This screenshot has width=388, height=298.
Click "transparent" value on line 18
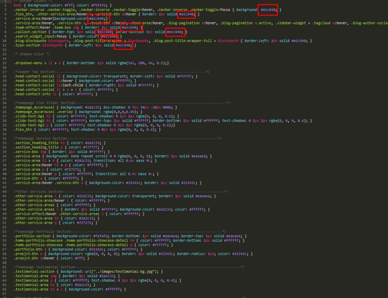pyautogui.click(x=115, y=77)
